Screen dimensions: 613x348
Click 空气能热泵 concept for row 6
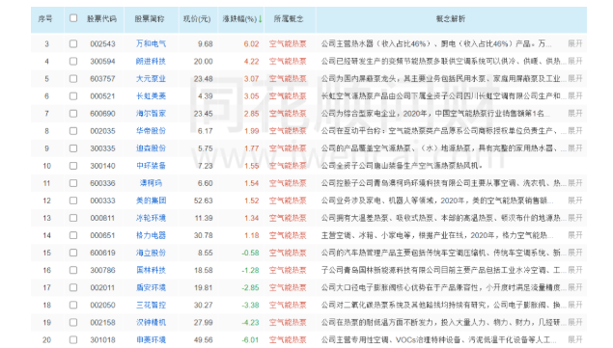288,96
